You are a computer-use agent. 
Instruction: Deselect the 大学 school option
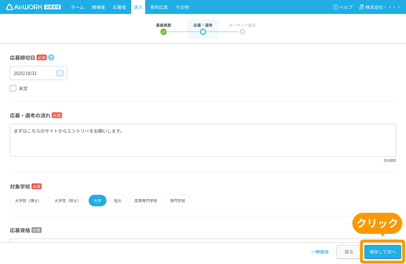point(97,201)
